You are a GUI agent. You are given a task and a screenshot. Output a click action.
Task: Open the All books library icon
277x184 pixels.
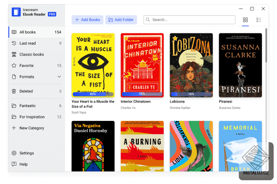(14, 32)
